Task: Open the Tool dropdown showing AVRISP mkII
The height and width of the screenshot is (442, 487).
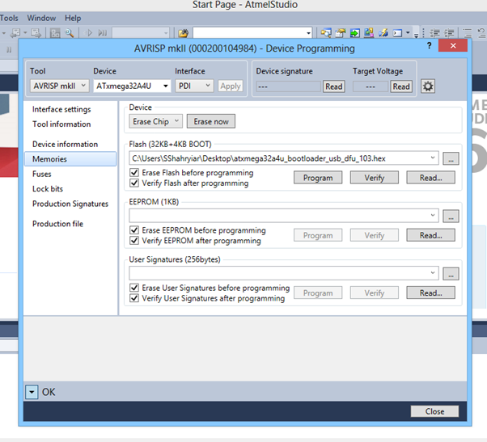Action: click(60, 86)
